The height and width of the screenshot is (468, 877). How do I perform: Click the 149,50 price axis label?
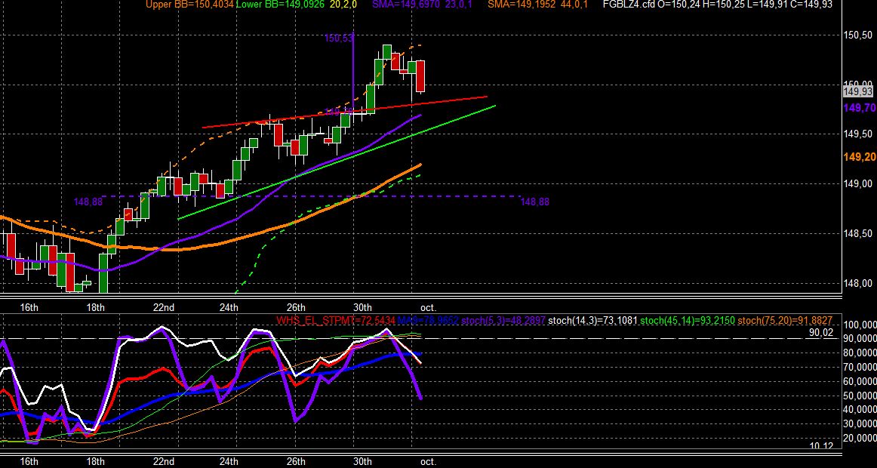coord(857,134)
